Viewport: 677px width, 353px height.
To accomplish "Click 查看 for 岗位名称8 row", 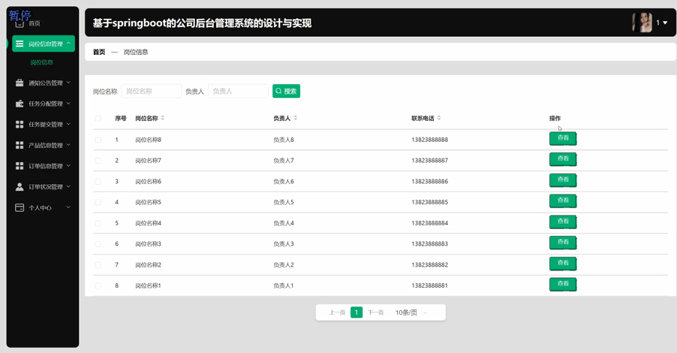I will point(563,138).
